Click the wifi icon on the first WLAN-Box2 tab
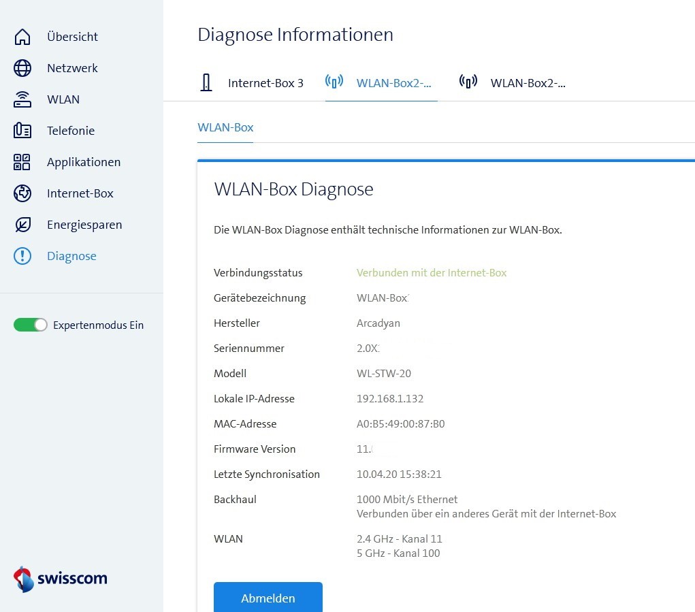The image size is (695, 612). click(334, 80)
